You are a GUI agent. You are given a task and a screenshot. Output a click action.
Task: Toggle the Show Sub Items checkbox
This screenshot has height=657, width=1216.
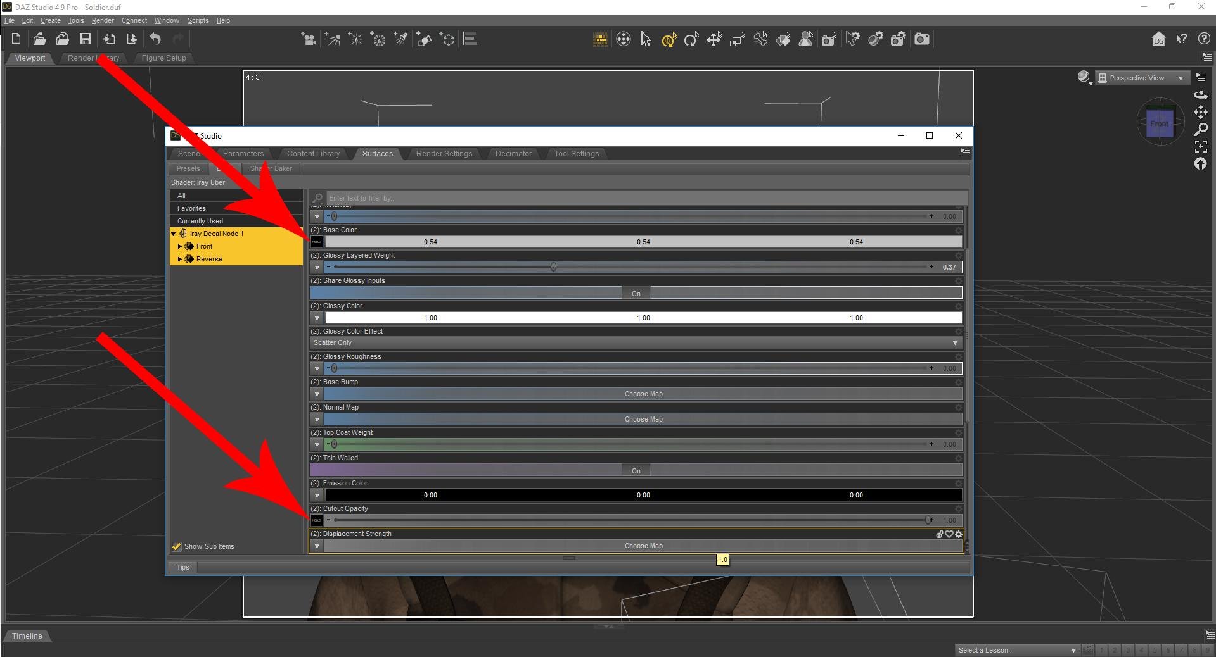(x=177, y=547)
